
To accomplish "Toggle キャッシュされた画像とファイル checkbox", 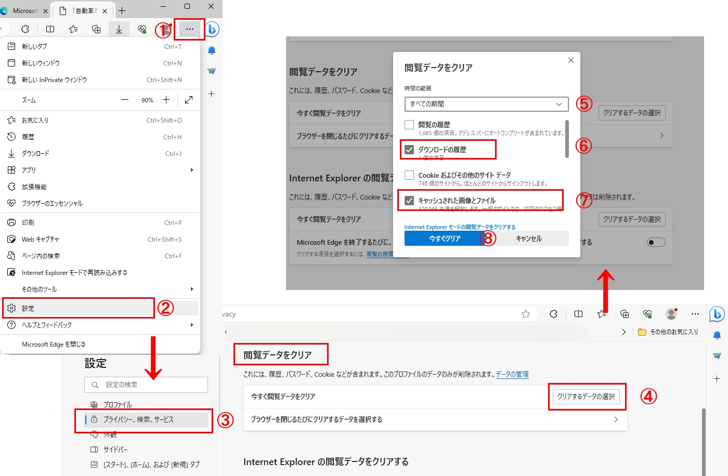I will [409, 201].
